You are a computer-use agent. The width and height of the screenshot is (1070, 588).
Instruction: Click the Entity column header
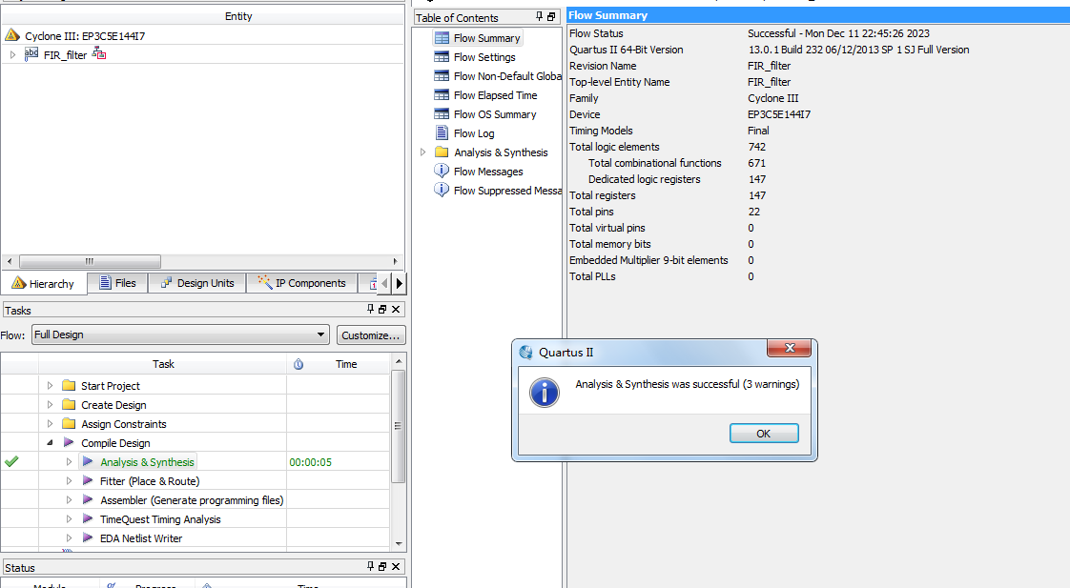[238, 16]
